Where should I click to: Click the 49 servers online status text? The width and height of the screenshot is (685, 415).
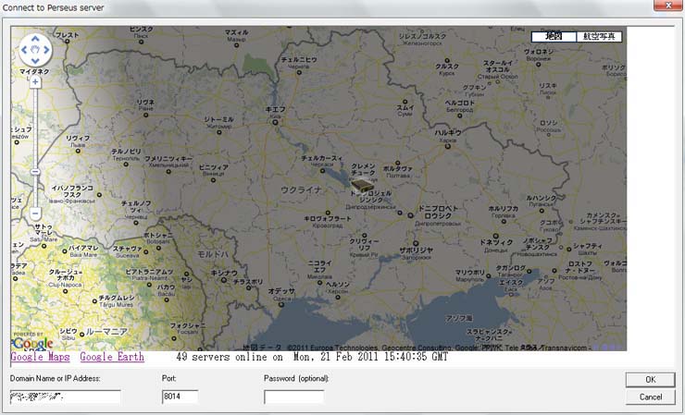(312, 357)
